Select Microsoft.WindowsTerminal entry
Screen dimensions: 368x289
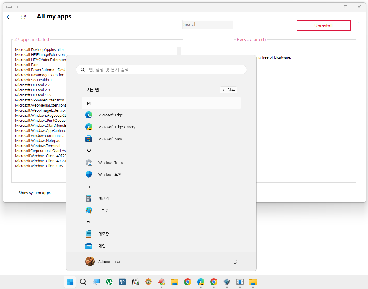tap(38, 146)
